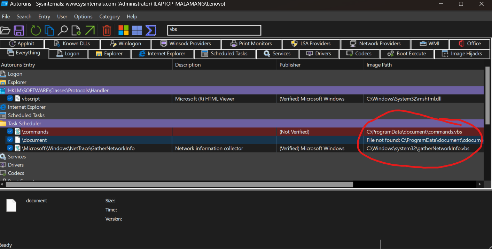Switch to the WMI tab
The width and height of the screenshot is (492, 249).
click(x=430, y=44)
